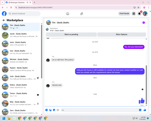Screen dimensions: 151x121
Task: Click the Facebook logo icon
Action: (x=4, y=14)
